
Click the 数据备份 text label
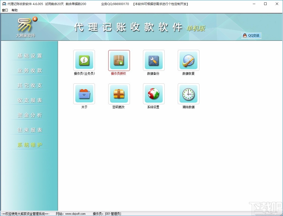(153, 74)
